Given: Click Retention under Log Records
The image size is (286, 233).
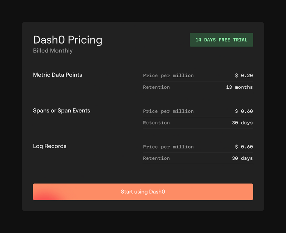Looking at the screenshot, I should (156, 158).
